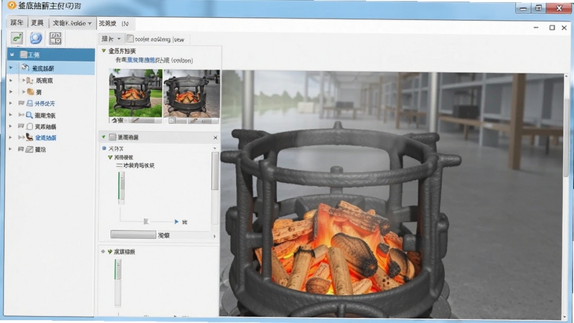Click the gray grid-layout toolbar icon
Image resolution: width=574 pixels, height=323 pixels.
coord(55,38)
